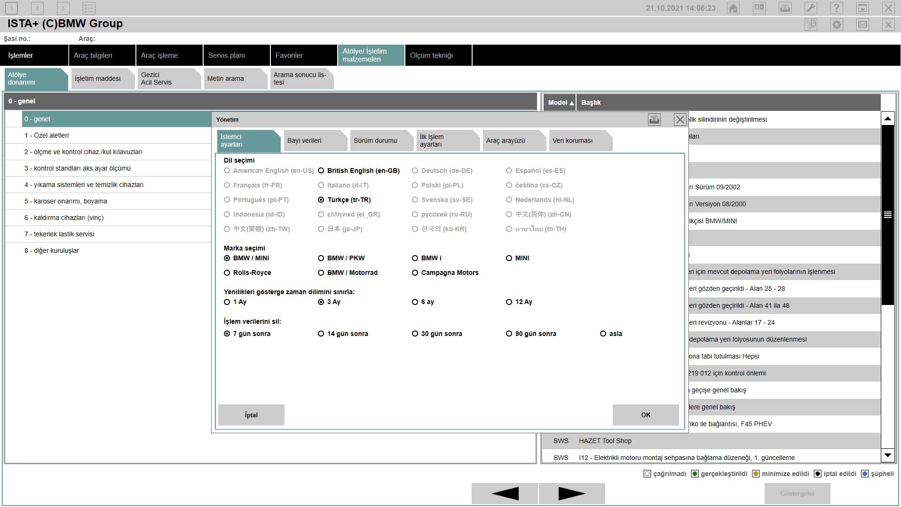The image size is (901, 507).
Task: Click the printer icon in Yönetim dialog
Action: pos(654,120)
